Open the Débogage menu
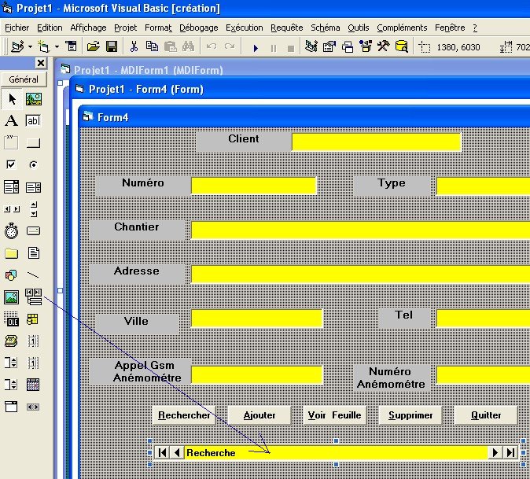The height and width of the screenshot is (479, 530). [x=199, y=28]
